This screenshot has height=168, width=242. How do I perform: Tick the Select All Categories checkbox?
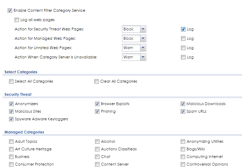pyautogui.click(x=11, y=82)
